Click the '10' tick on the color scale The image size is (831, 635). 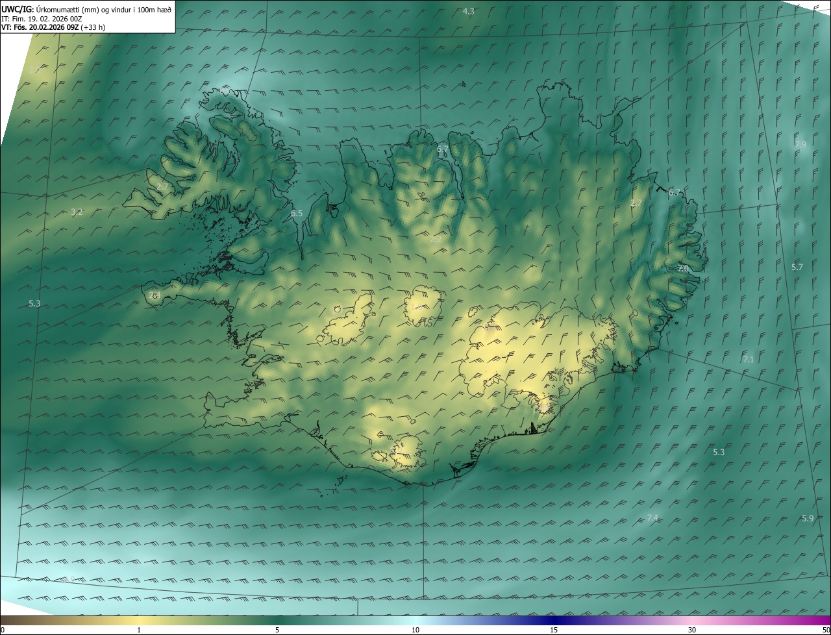[x=415, y=630]
